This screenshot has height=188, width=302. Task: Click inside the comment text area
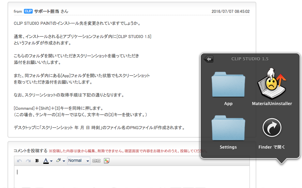(132, 177)
